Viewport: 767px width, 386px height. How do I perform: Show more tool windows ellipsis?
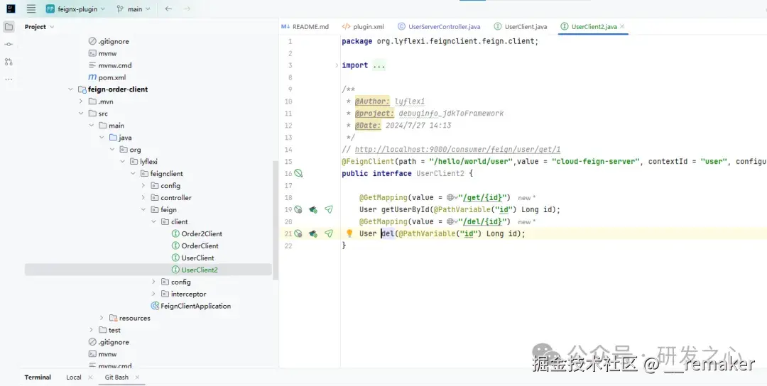pos(9,79)
